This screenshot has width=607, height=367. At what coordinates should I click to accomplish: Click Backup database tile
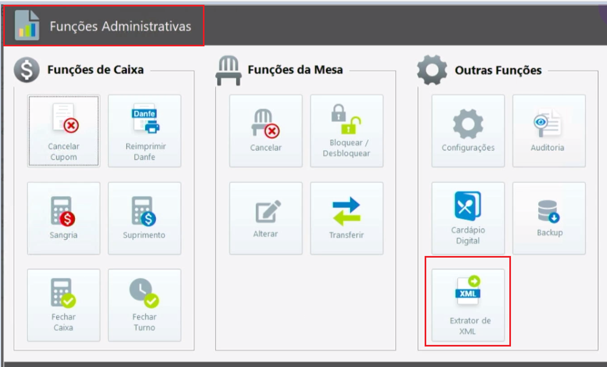point(549,218)
